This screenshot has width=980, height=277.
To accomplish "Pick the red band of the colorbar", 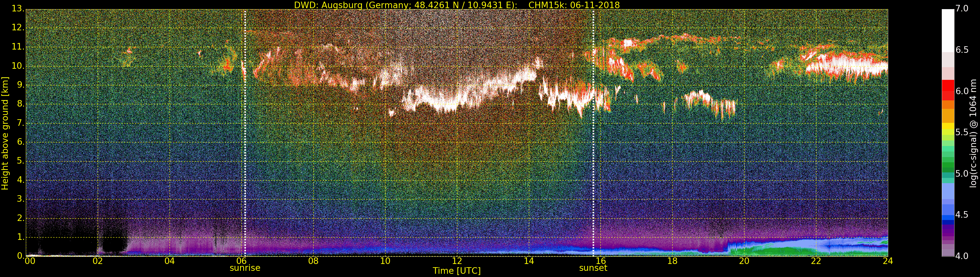I will tap(948, 90).
